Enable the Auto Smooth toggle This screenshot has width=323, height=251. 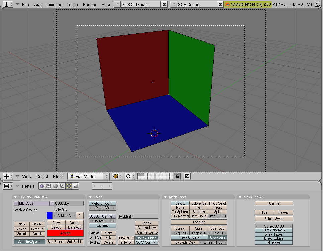pos(102,203)
